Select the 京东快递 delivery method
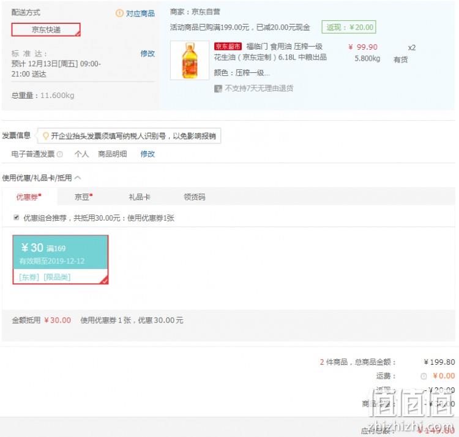The image size is (459, 437). (x=46, y=29)
